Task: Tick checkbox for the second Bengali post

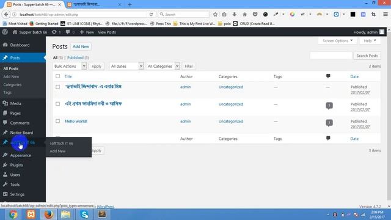Action: click(x=57, y=104)
